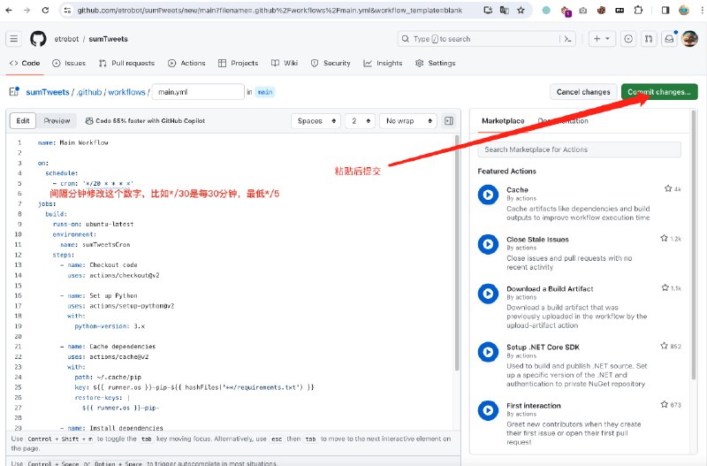Open pull requests shortcut icon in header
The image size is (707, 466).
pyautogui.click(x=649, y=39)
